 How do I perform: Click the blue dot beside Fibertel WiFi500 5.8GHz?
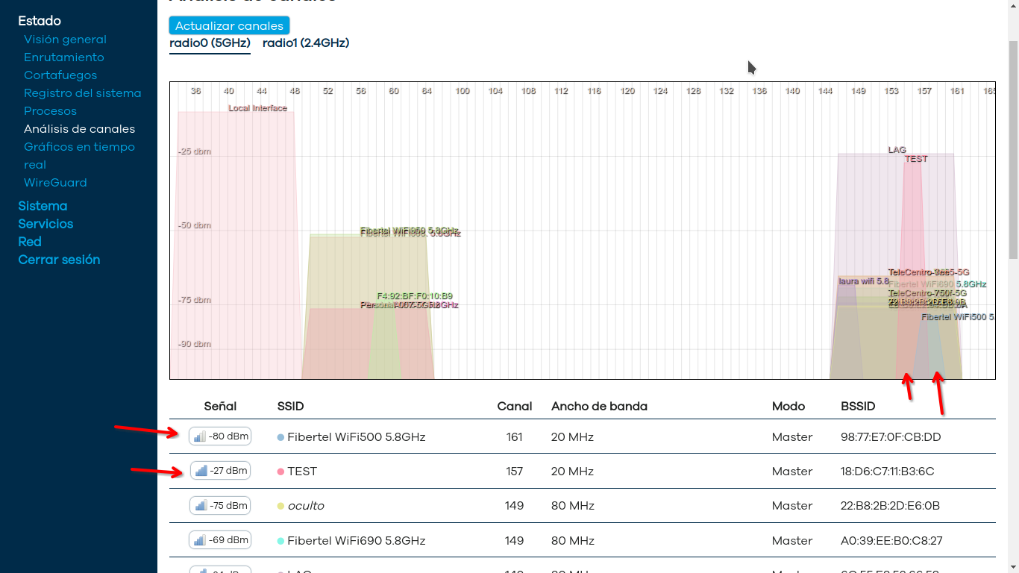(279, 436)
